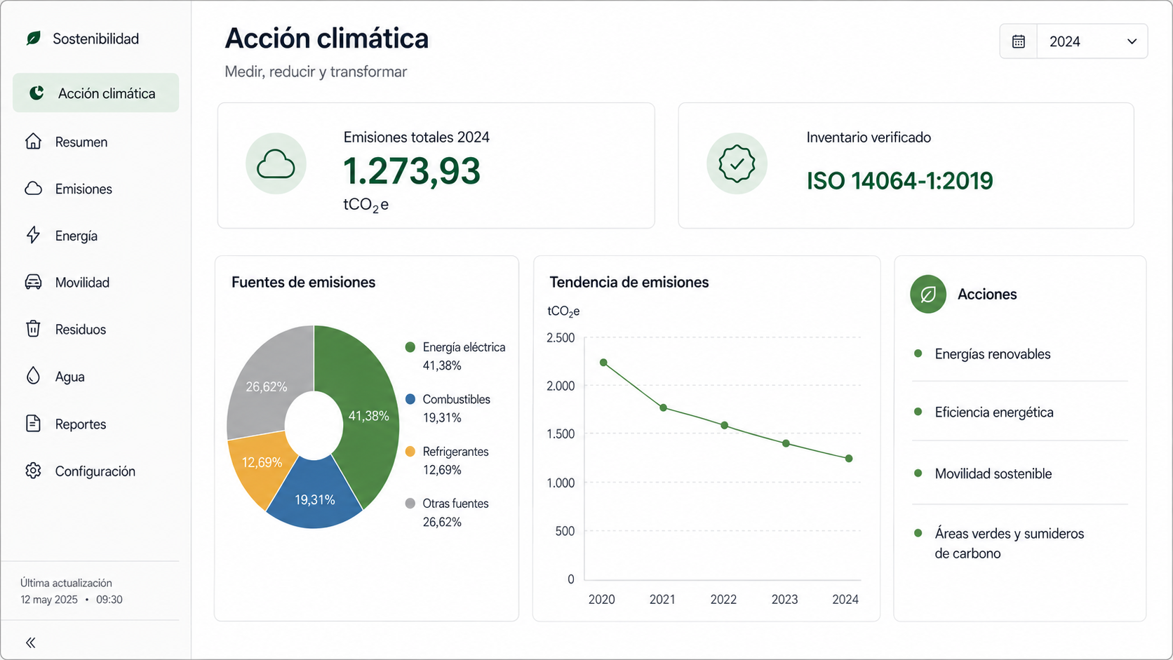Click the water drop Agua icon
Viewport: 1173px width, 660px height.
pyautogui.click(x=33, y=376)
